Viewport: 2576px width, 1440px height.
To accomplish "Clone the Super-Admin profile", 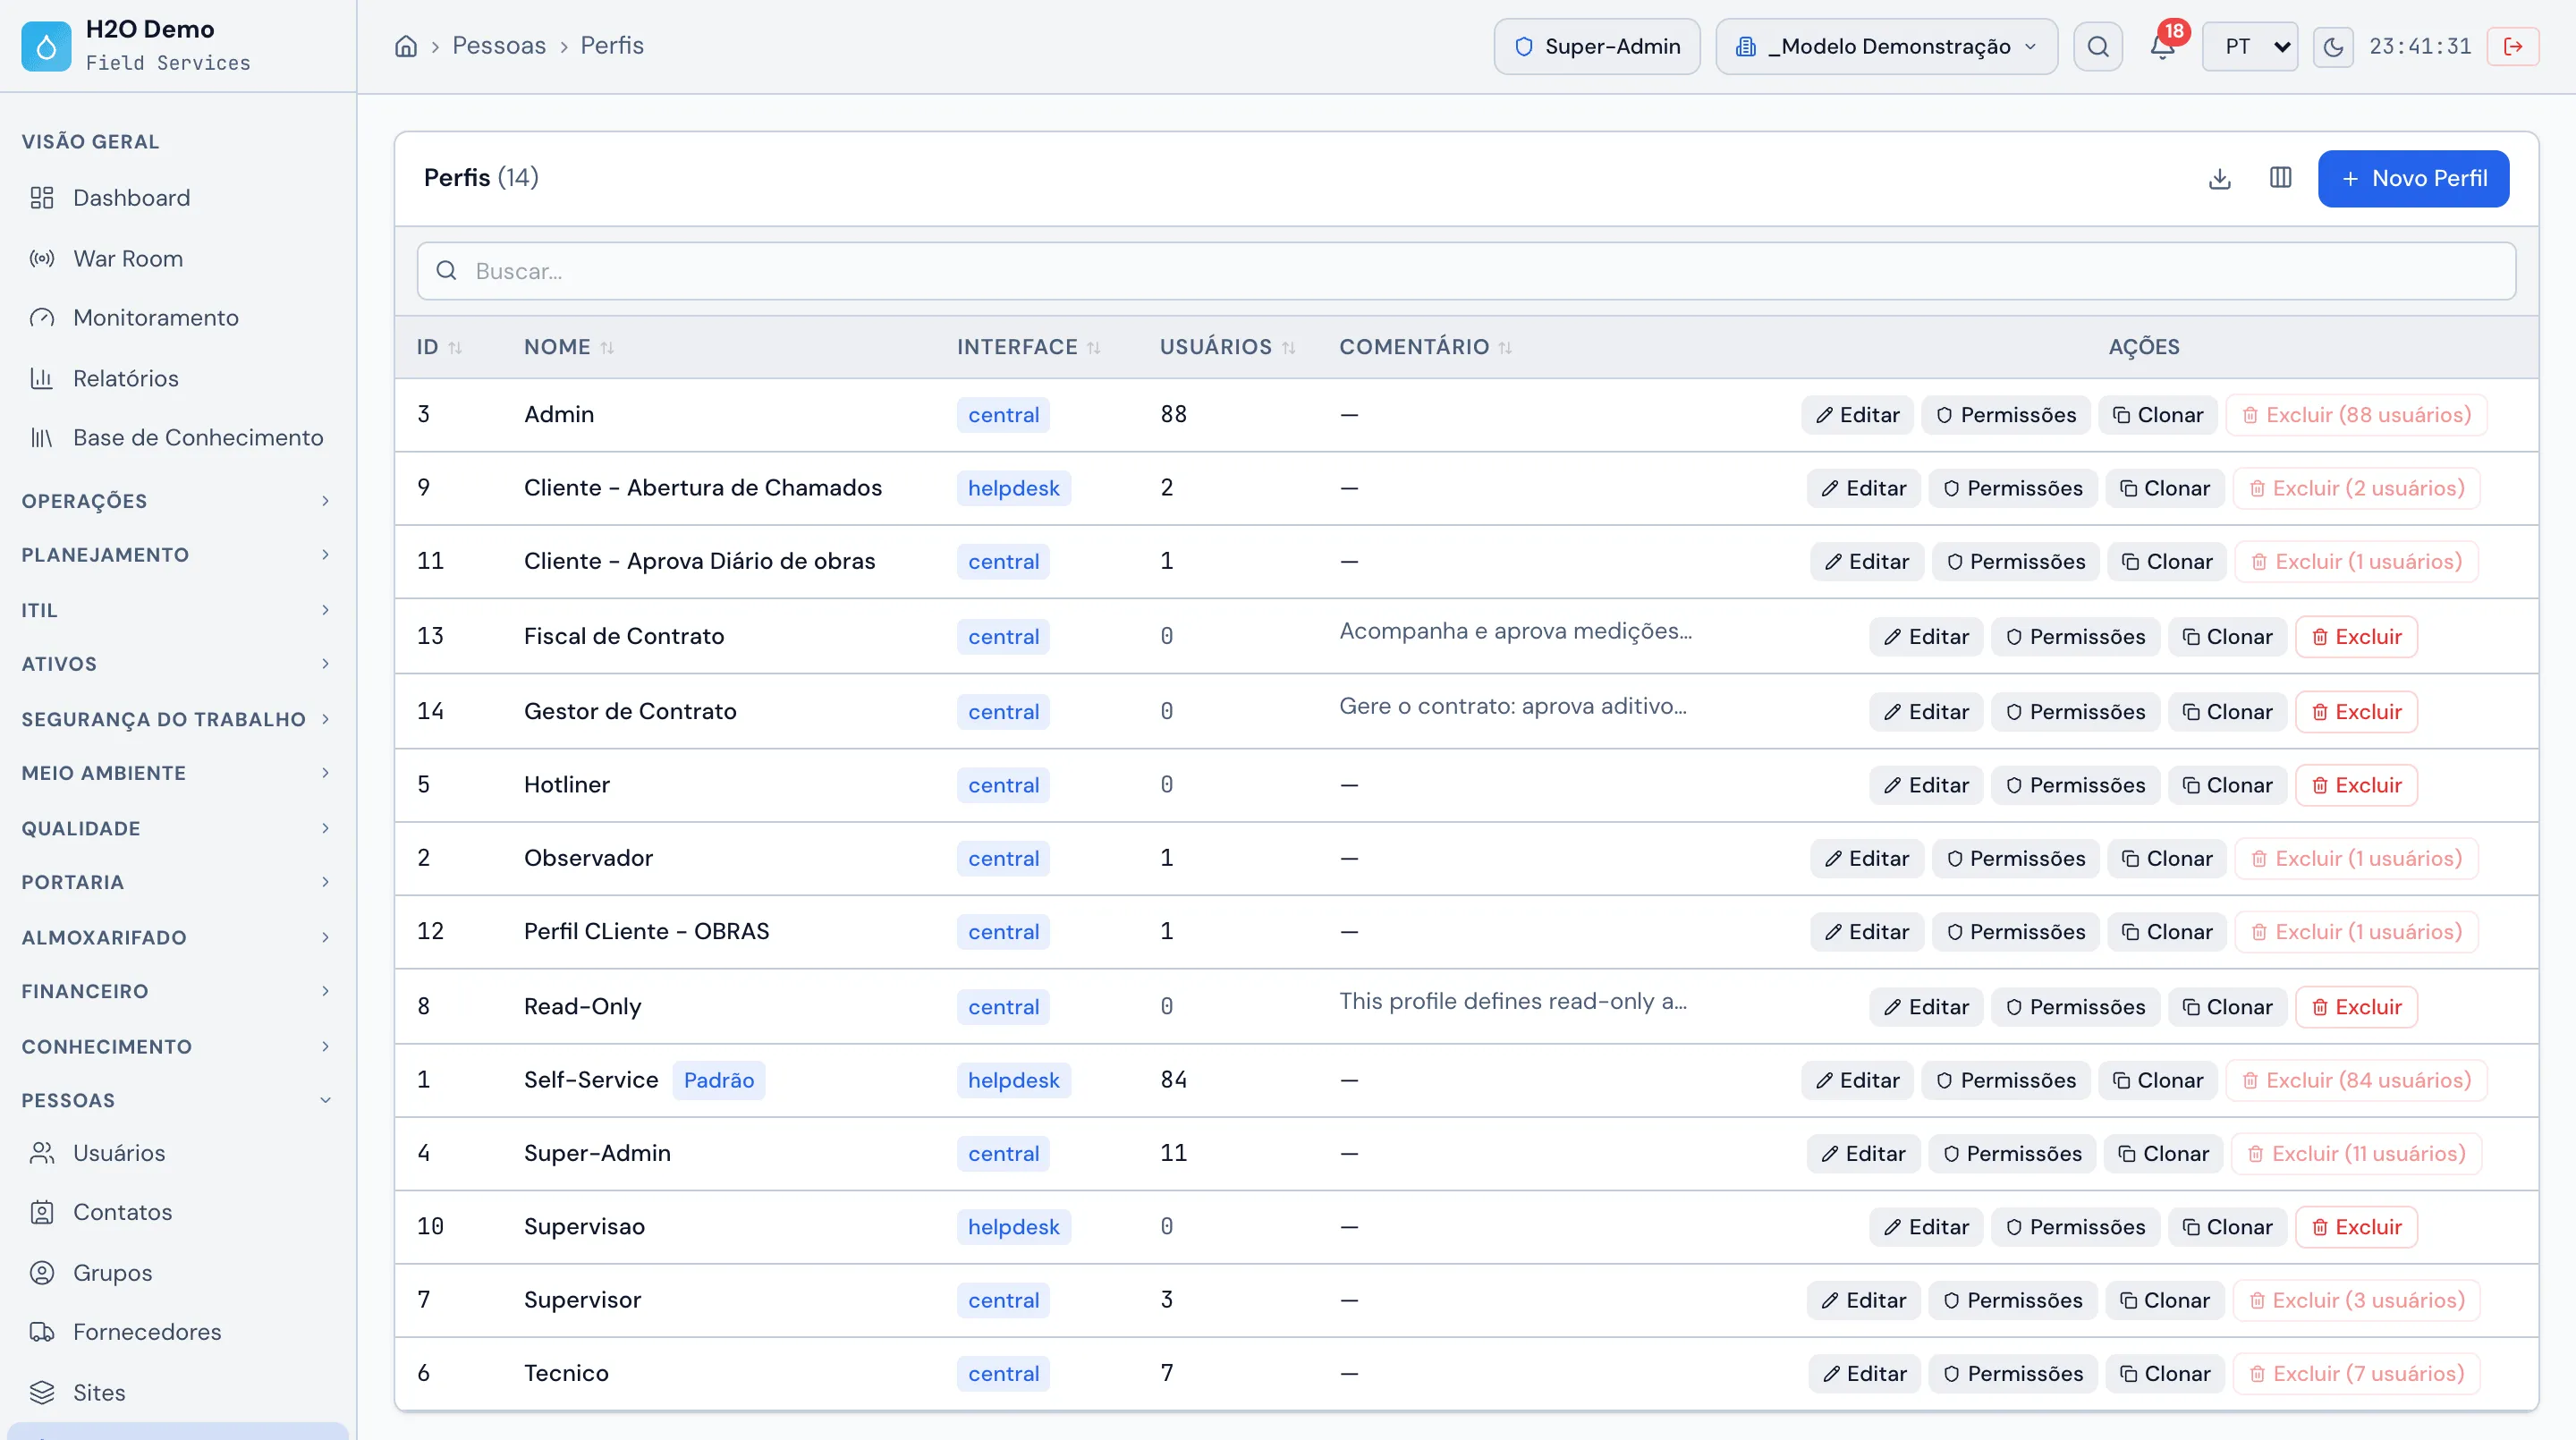I will pyautogui.click(x=2163, y=1154).
